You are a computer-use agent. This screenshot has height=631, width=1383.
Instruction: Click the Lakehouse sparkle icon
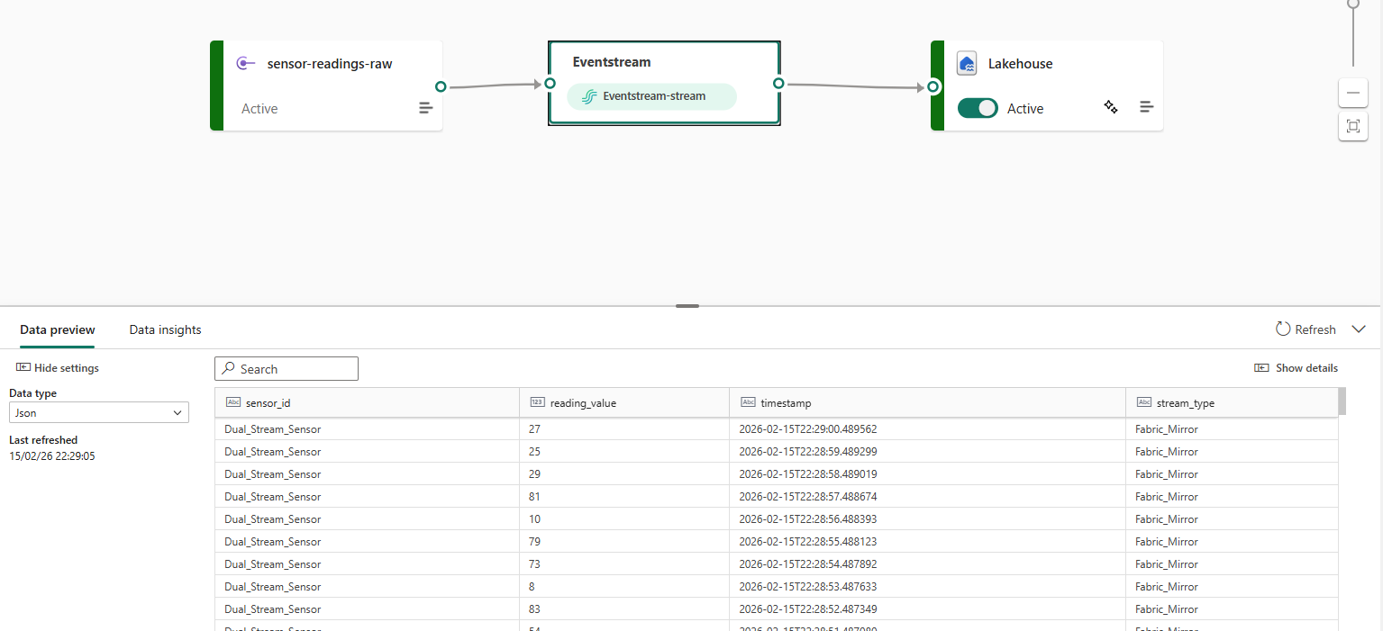(x=1111, y=107)
